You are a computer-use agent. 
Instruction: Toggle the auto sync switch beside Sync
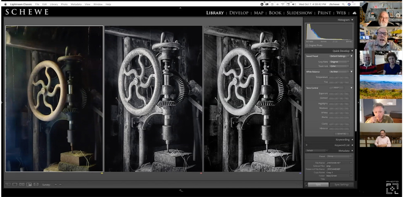[x=305, y=185]
